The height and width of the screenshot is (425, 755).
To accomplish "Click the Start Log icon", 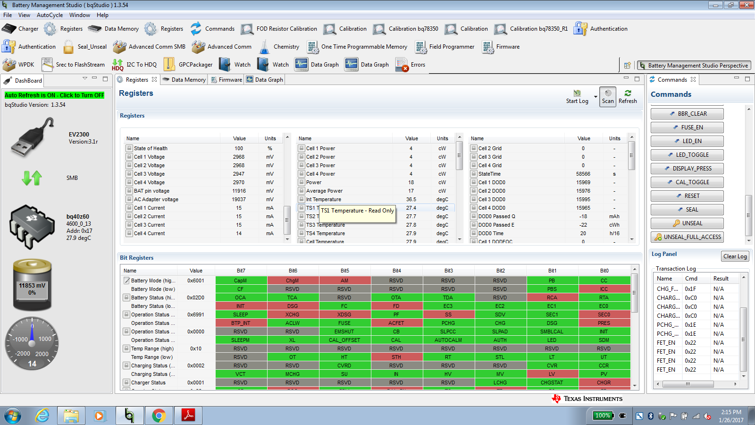I will point(577,93).
